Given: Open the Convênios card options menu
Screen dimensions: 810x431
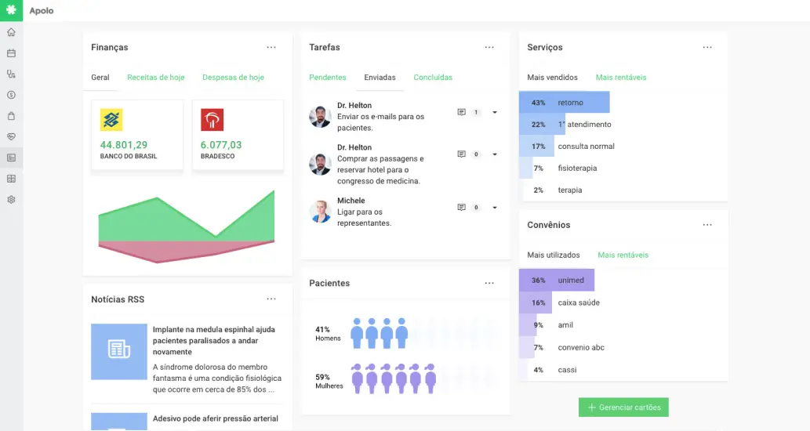Looking at the screenshot, I should pyautogui.click(x=707, y=225).
